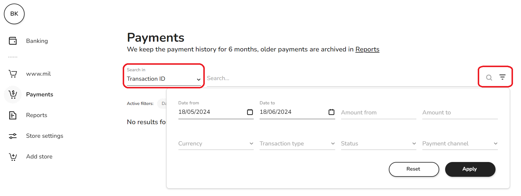This screenshot has width=521, height=196.
Task: Click the Amount from input field
Action: [x=378, y=113]
